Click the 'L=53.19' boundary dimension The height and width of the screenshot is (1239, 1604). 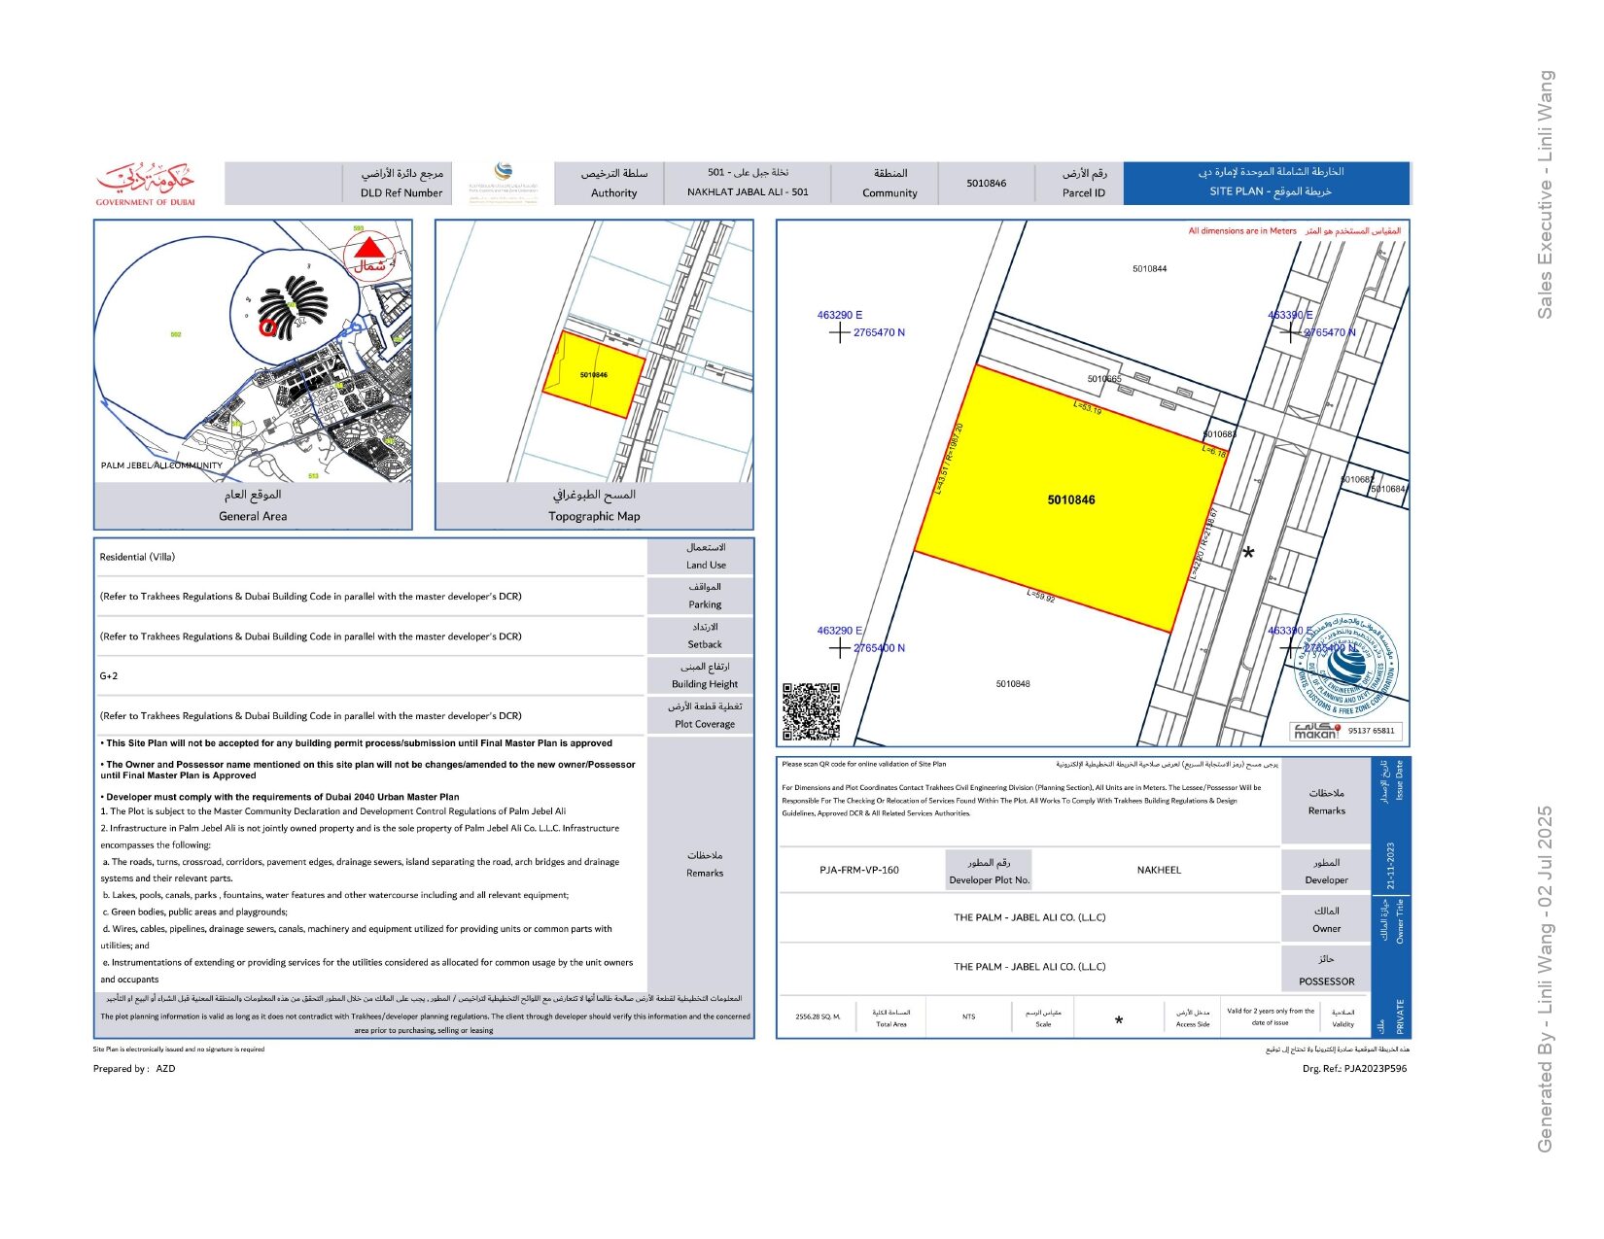point(1088,407)
